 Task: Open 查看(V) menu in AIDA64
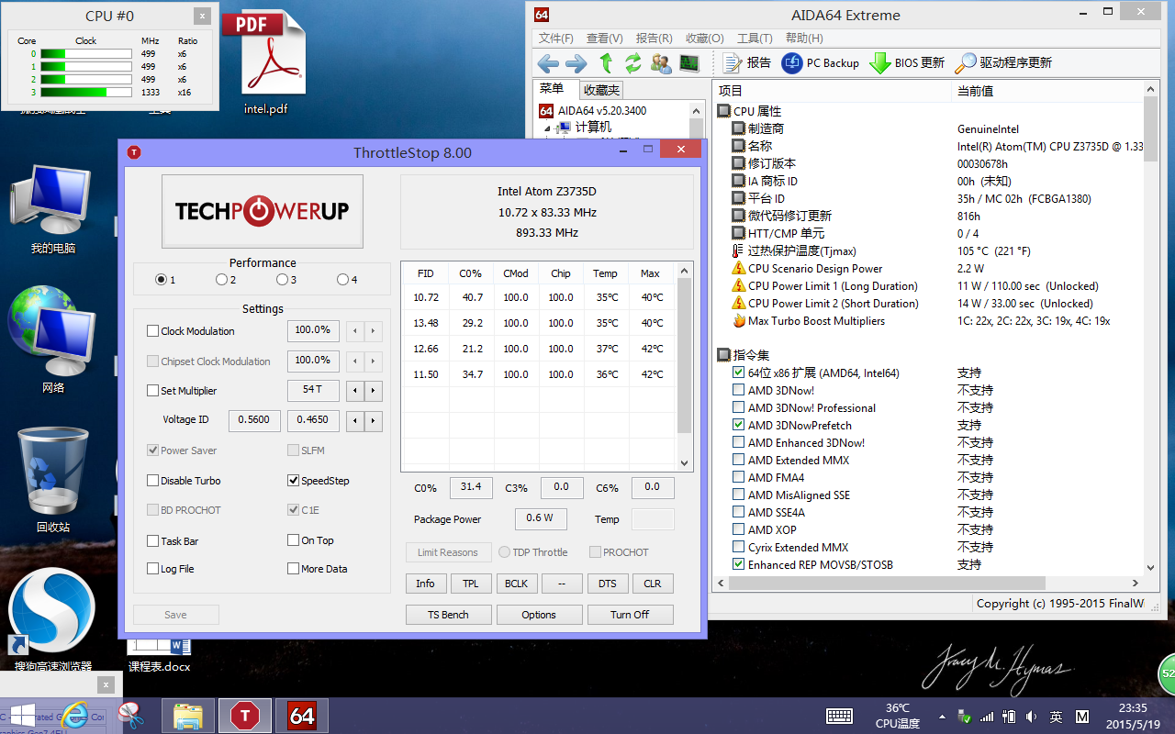[604, 39]
